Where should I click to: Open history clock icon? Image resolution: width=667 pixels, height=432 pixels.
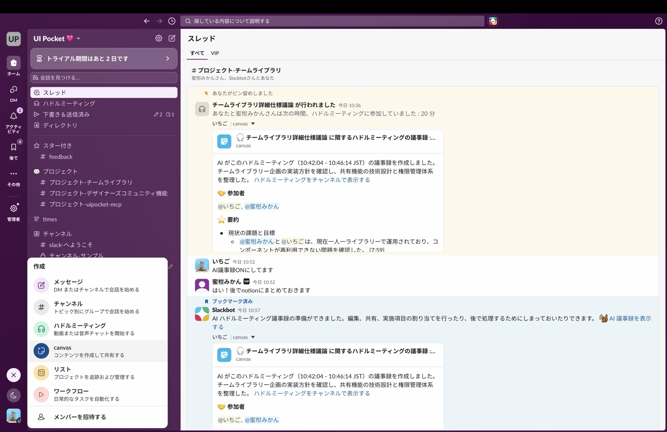pos(172,21)
